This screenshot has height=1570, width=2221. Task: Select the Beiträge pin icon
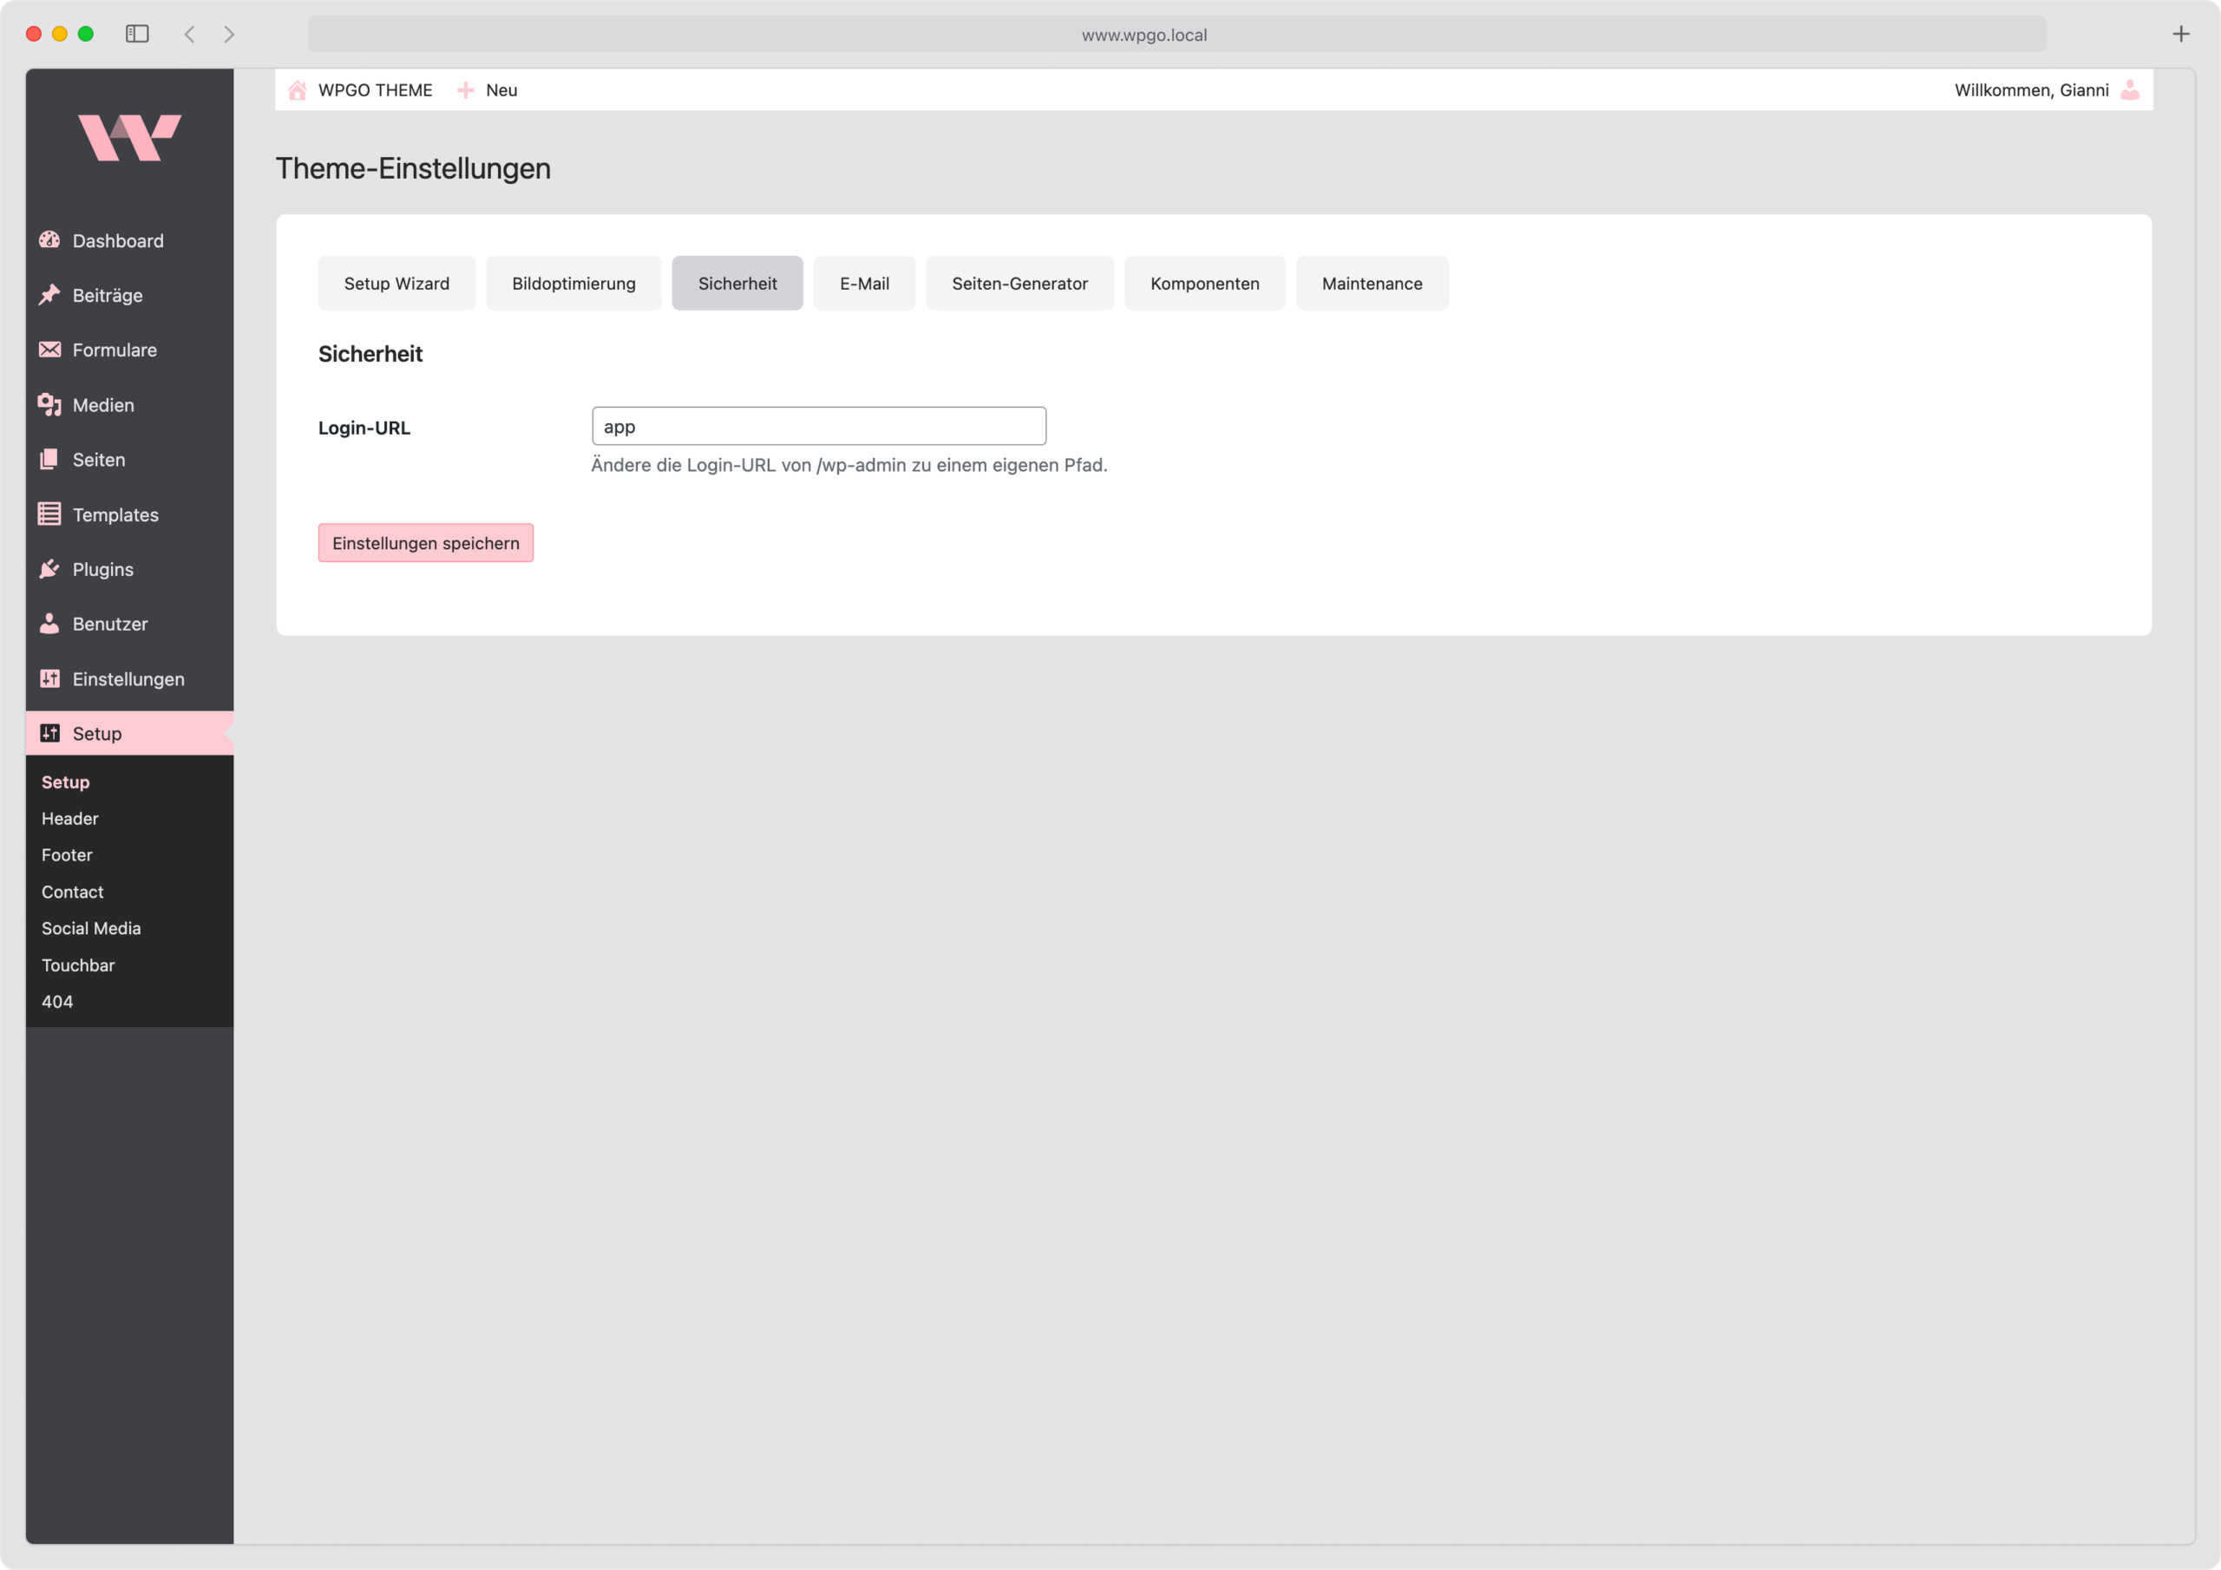tap(50, 295)
